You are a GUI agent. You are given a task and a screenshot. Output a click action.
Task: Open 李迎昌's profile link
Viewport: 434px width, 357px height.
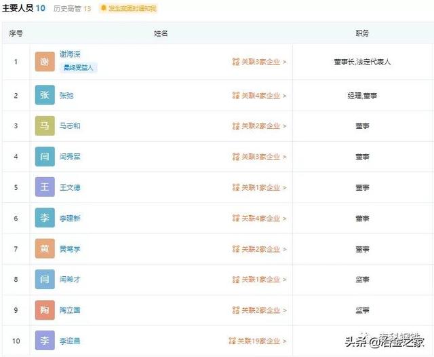[x=70, y=341]
